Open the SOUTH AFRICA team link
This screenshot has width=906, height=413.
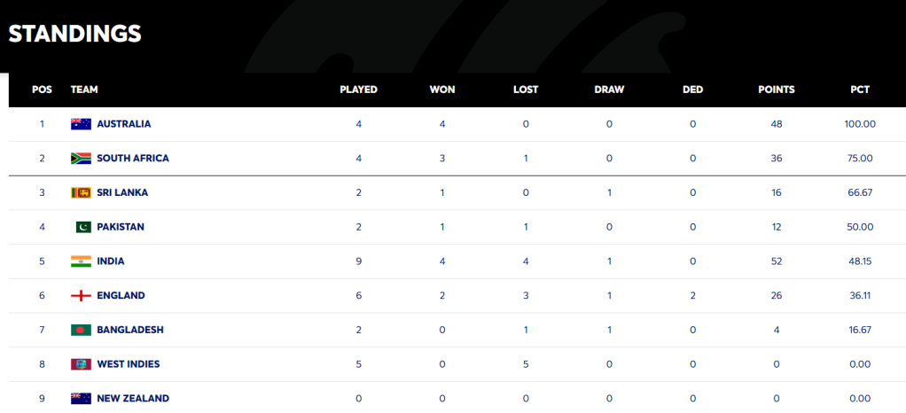click(132, 159)
